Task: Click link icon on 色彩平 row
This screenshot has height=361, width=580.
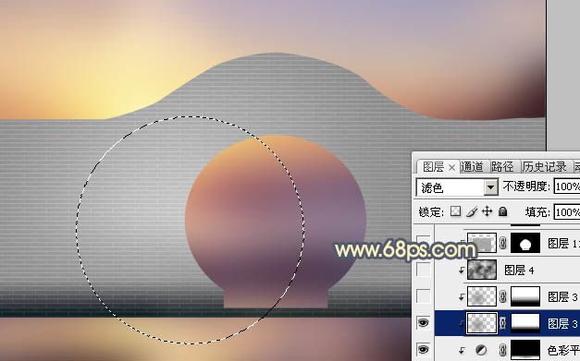Action: coord(502,350)
